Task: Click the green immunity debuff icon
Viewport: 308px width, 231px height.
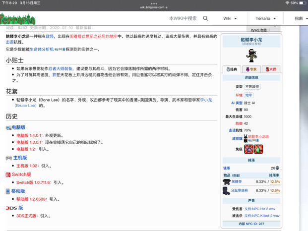Action: coord(258,149)
